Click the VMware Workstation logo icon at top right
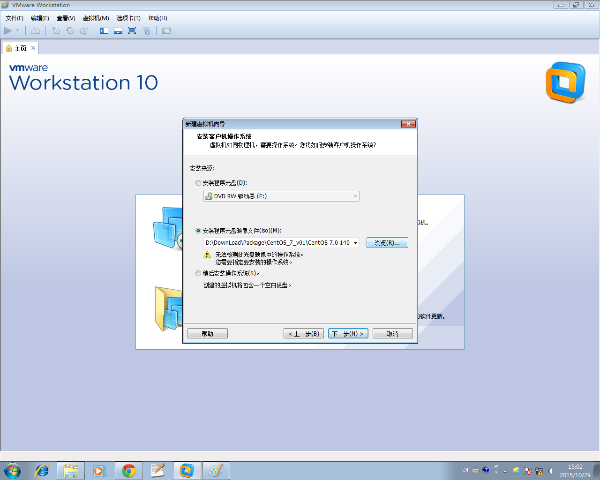 [566, 82]
